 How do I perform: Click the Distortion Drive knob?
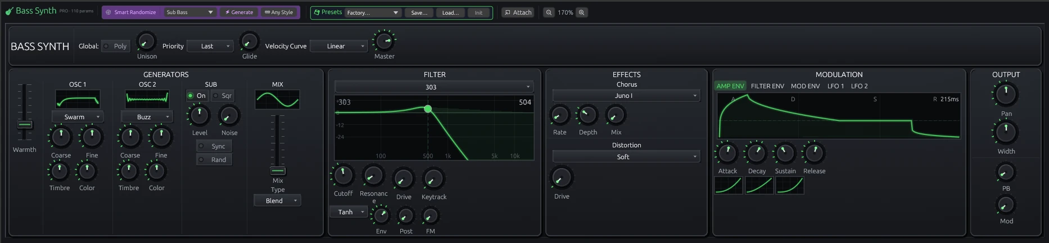561,178
